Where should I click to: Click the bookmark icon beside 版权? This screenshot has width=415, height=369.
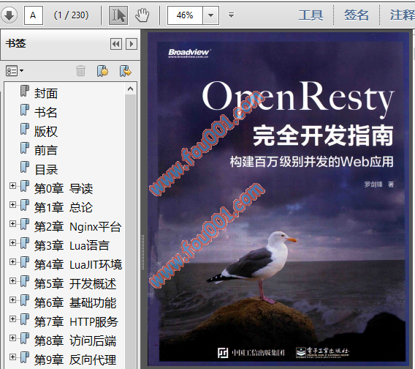[x=25, y=129]
